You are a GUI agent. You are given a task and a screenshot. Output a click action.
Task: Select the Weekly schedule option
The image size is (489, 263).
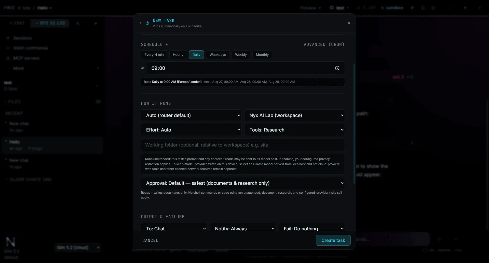coord(241,55)
